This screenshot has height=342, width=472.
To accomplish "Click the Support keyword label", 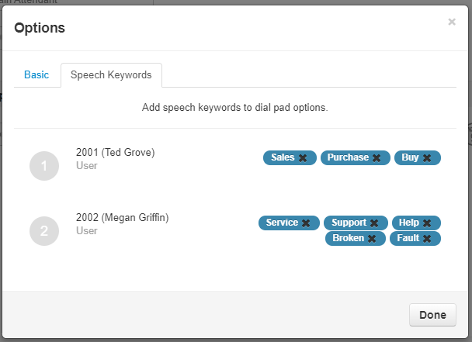I will pos(349,223).
